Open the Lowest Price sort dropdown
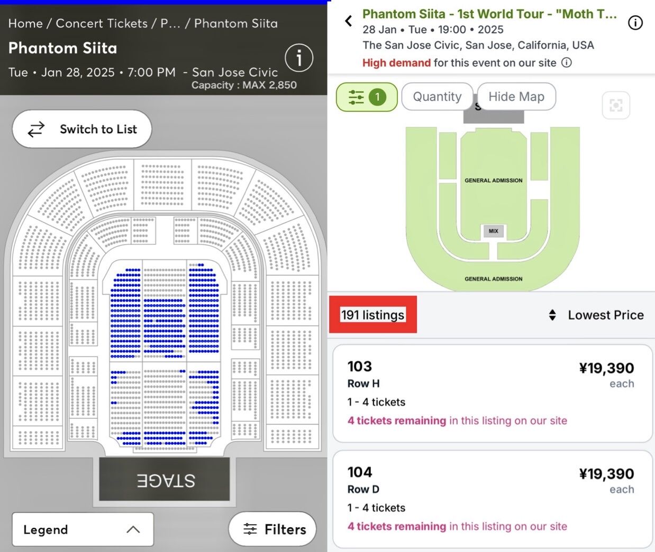Screen dimensions: 655x552 click(596, 315)
